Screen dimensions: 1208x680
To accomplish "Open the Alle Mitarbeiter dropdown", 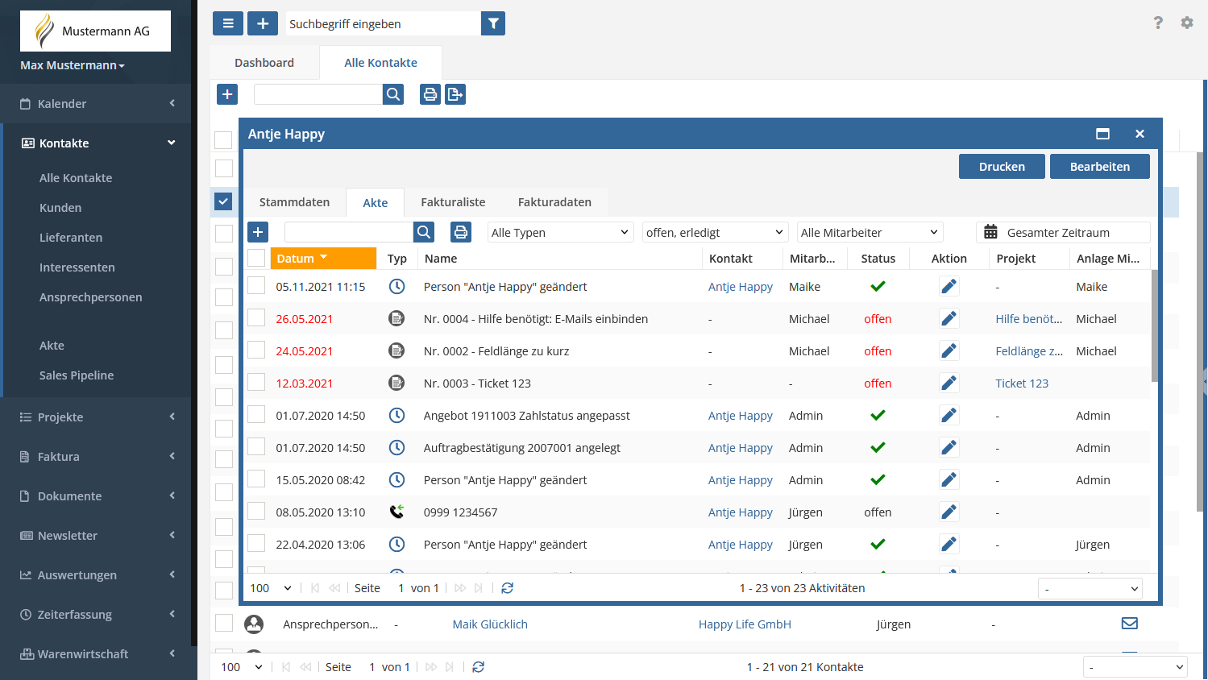I will coord(870,232).
